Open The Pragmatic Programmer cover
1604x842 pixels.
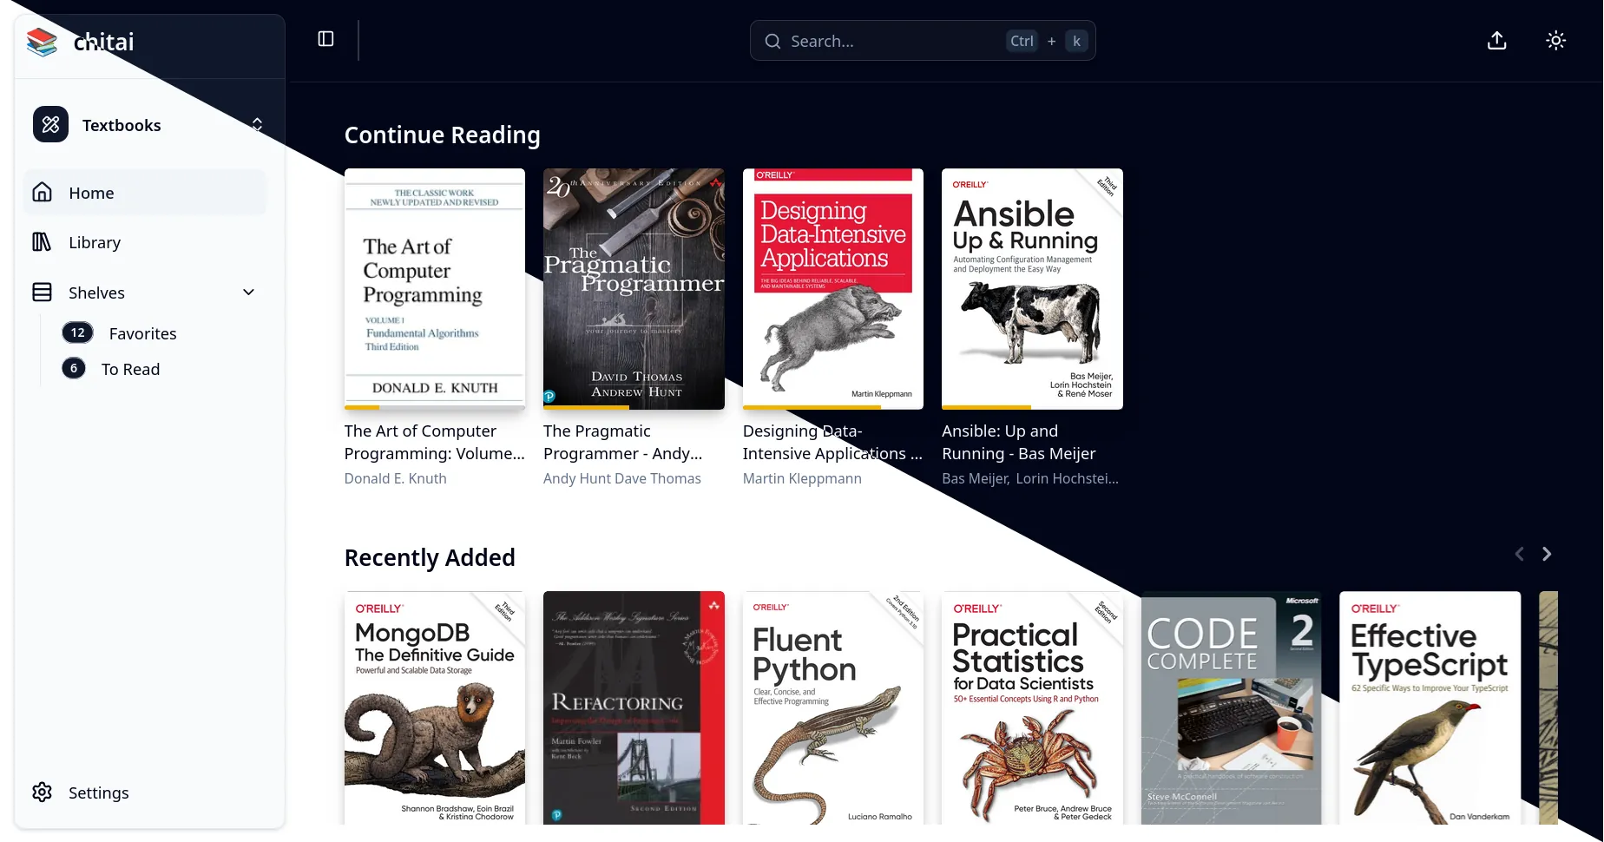(x=634, y=289)
